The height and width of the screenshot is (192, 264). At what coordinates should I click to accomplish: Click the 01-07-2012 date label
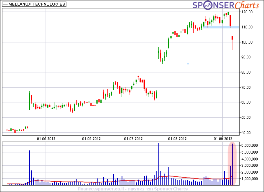133,139
